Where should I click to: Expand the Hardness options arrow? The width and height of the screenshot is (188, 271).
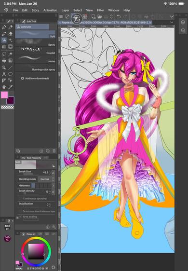pos(53,186)
